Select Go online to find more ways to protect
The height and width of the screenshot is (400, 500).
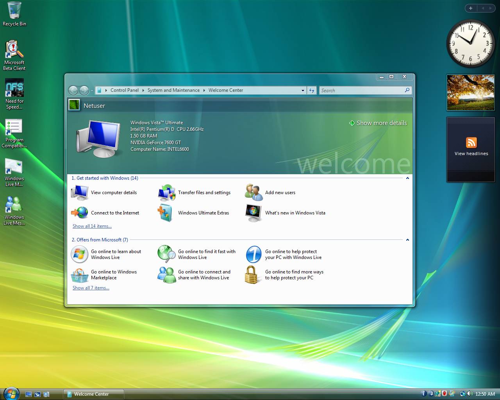(284, 275)
